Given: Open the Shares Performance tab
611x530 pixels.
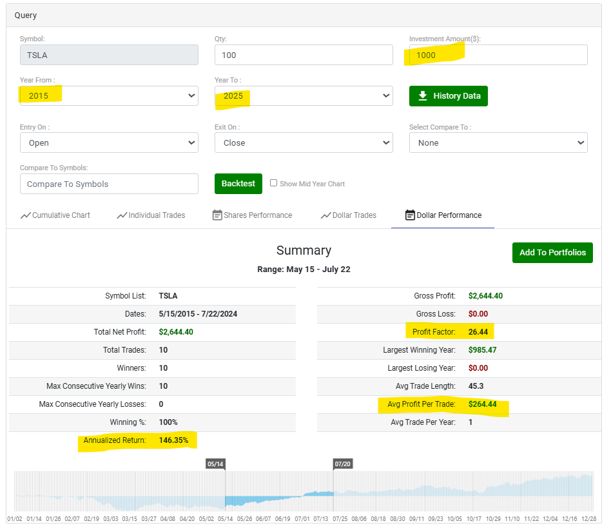Looking at the screenshot, I should pyautogui.click(x=252, y=215).
